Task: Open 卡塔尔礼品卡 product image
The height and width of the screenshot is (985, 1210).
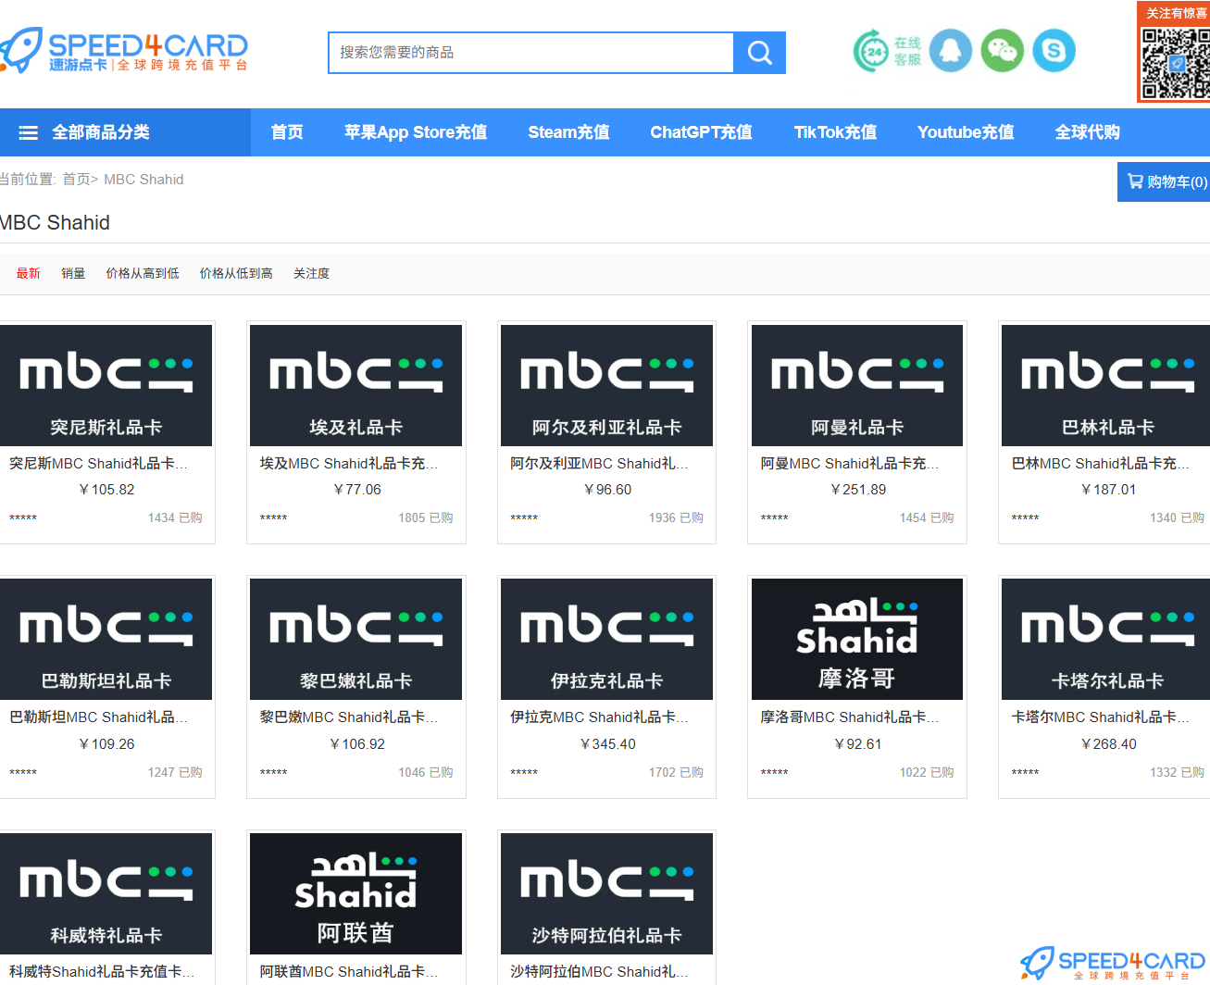Action: tap(1106, 639)
